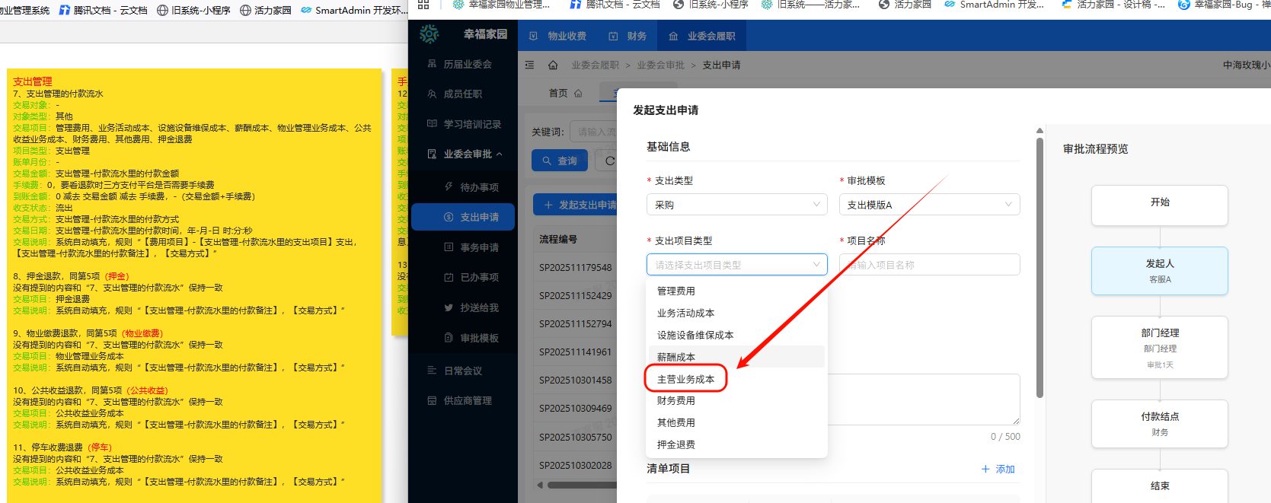
Task: Choose 财务费用 from the dropdown list
Action: pyautogui.click(x=736, y=400)
